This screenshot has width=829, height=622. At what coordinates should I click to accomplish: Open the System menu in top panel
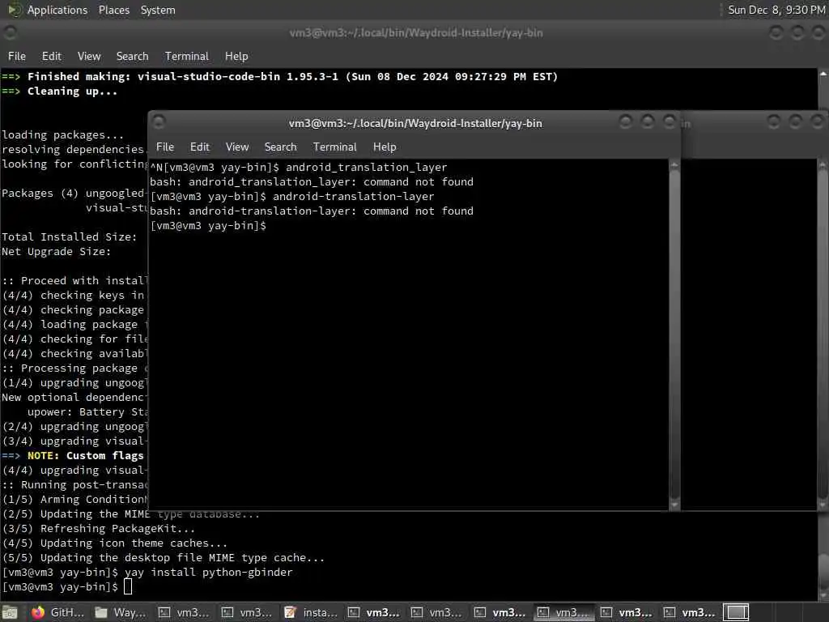coord(158,10)
